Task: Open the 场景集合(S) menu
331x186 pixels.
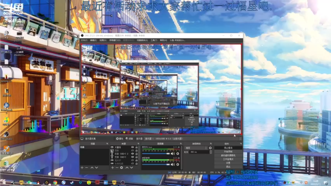Action: point(142,40)
